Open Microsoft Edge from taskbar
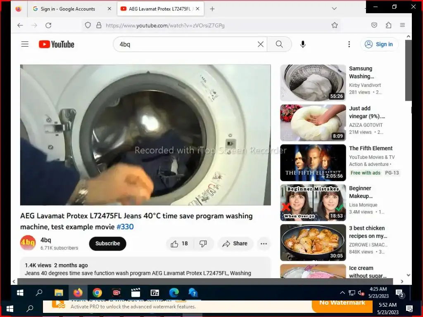Viewport: 423px width, 317px height. pyautogui.click(x=174, y=293)
